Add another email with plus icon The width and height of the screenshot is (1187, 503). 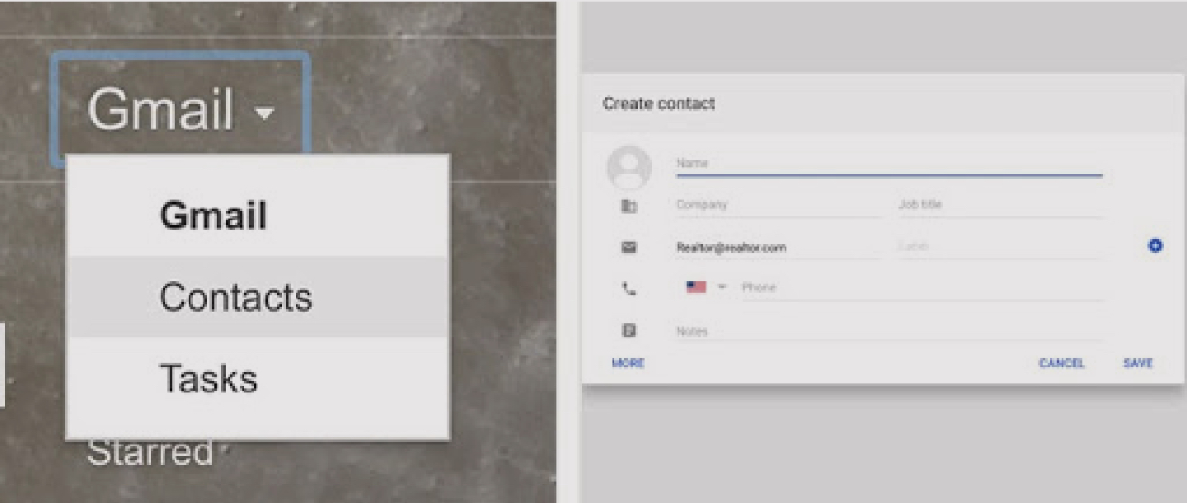(x=1155, y=246)
